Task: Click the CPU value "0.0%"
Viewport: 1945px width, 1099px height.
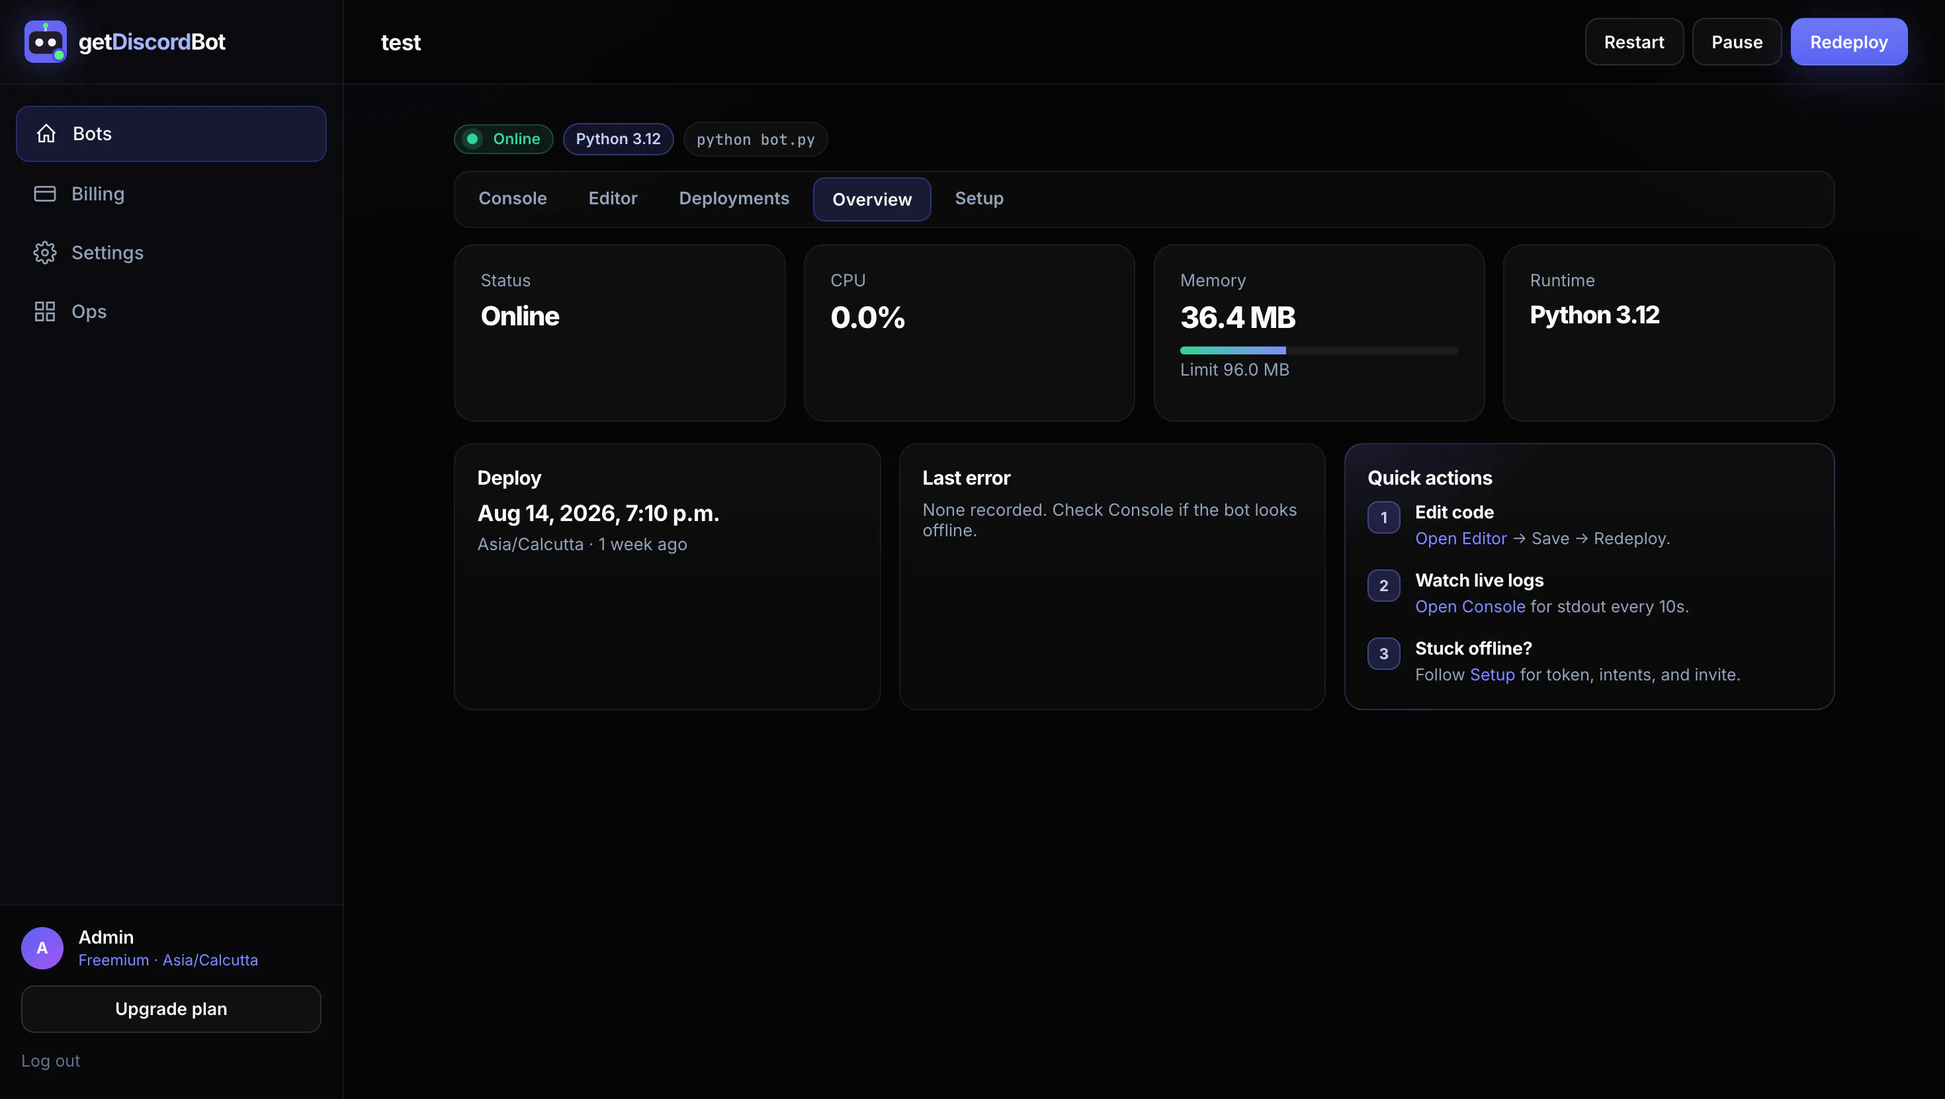Action: click(867, 317)
